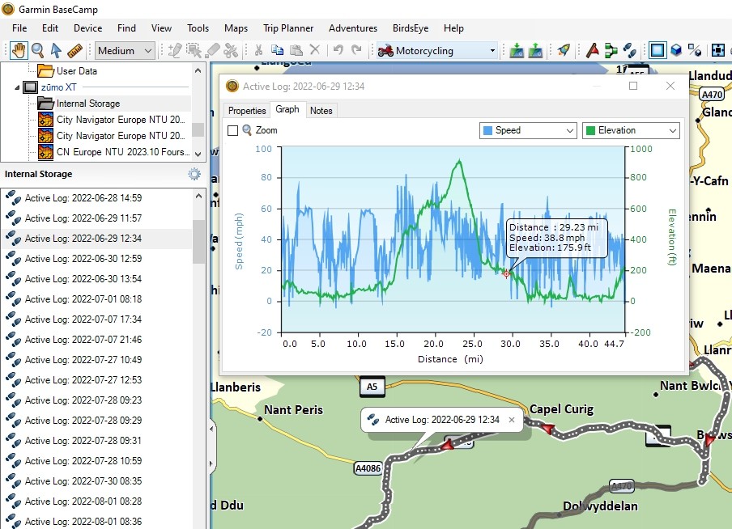This screenshot has width=732, height=529.
Task: Collapse the left sidebar panel arrow
Action: pyautogui.click(x=211, y=428)
